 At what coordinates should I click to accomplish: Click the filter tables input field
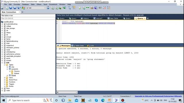click(28, 18)
